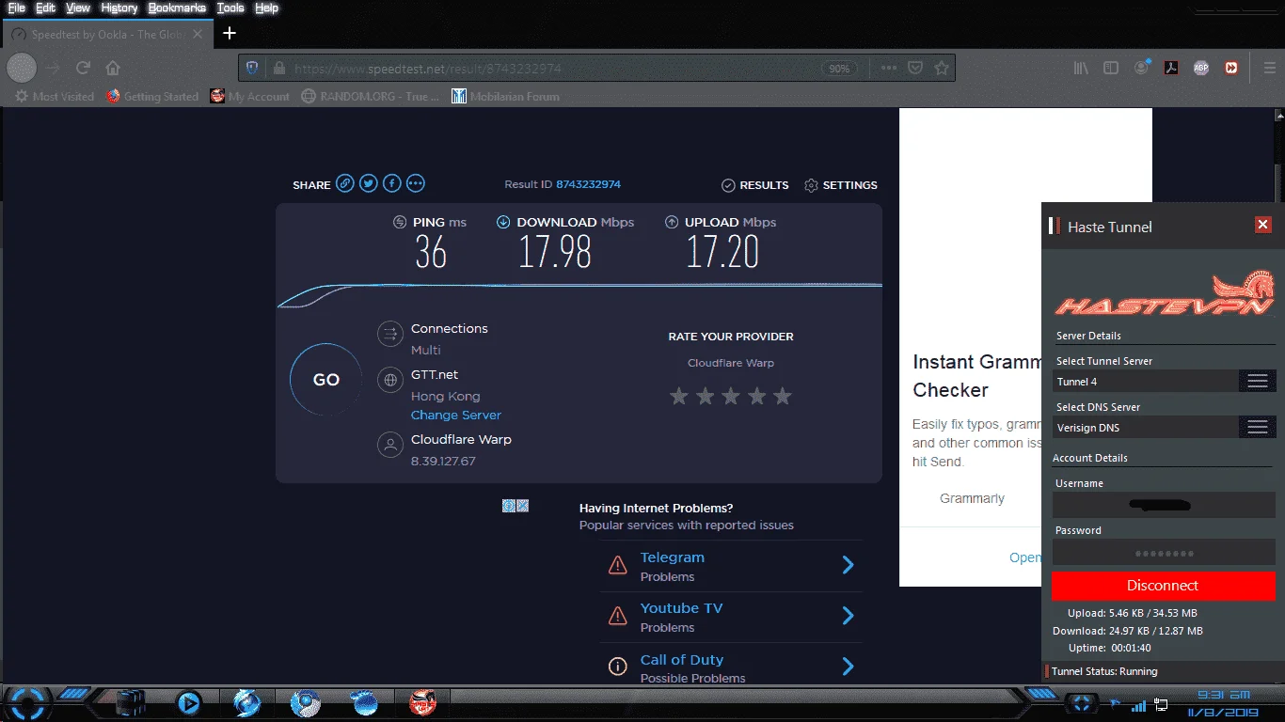Rate provider five stars

[783, 396]
